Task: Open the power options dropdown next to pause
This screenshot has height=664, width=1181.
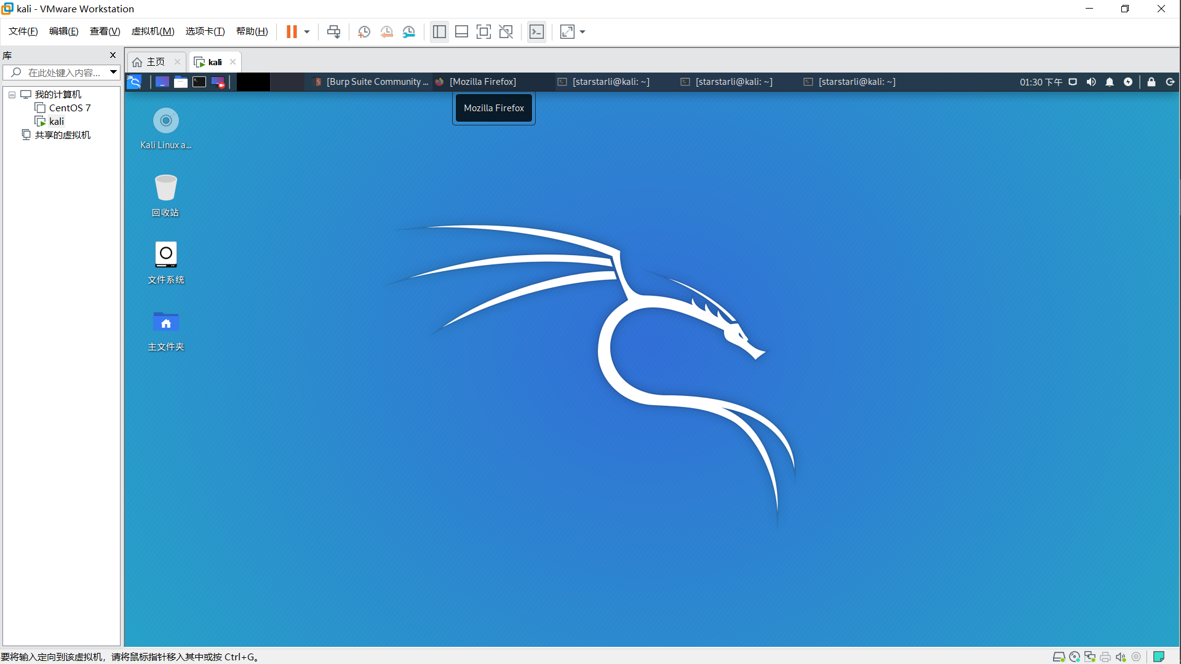Action: click(307, 32)
